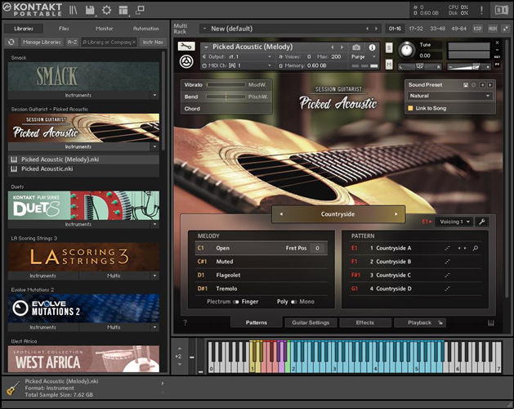Adjust the Vibrato slider
The image size is (514, 409).
coord(225,84)
